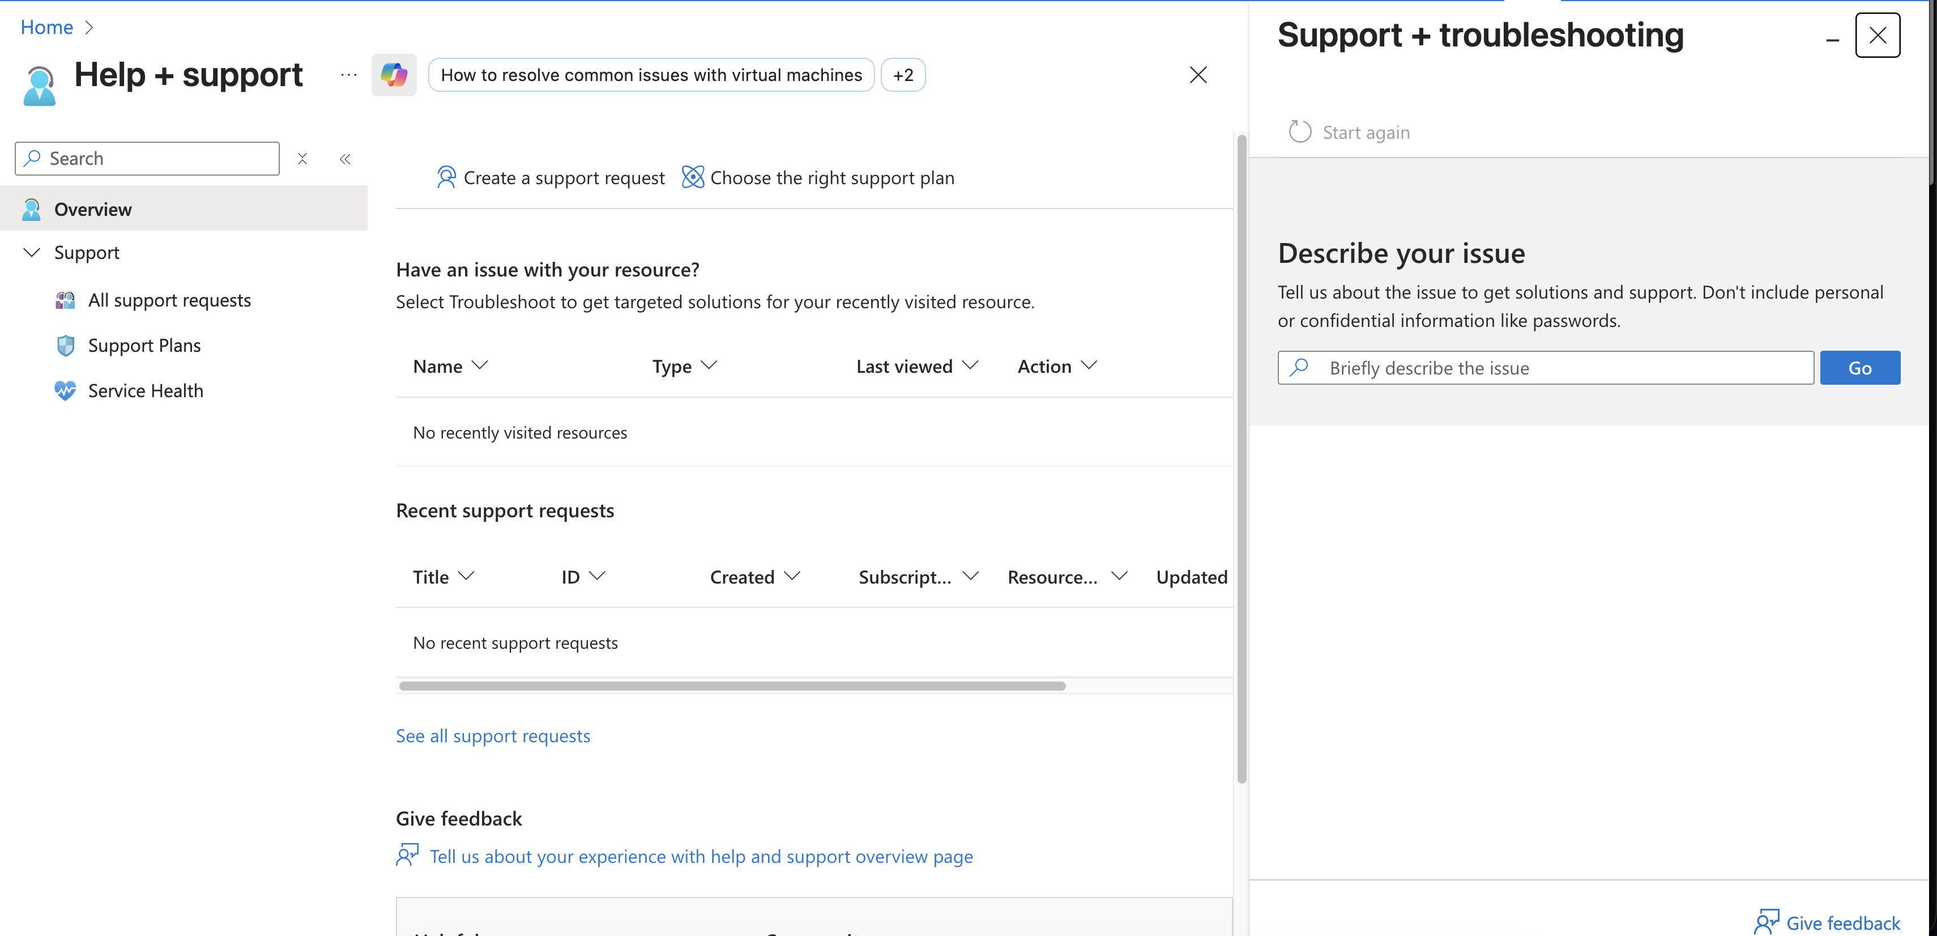The width and height of the screenshot is (1937, 936).
Task: Select the Create a support request icon
Action: coord(447,177)
